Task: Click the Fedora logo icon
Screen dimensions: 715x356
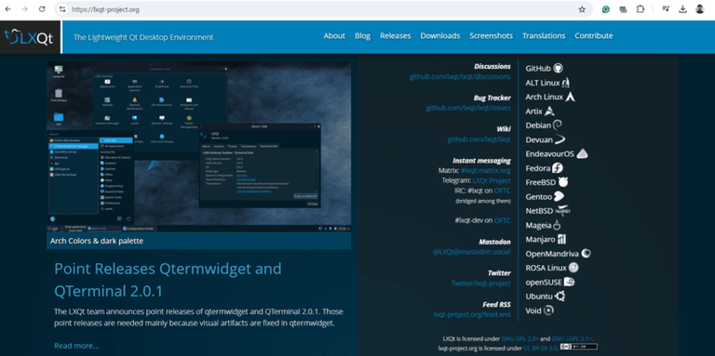Action: (558, 168)
